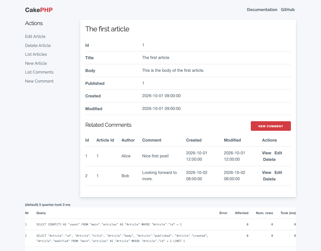Click the SELECT COUNT(*) query text
The image size is (321, 251).
coord(109,224)
